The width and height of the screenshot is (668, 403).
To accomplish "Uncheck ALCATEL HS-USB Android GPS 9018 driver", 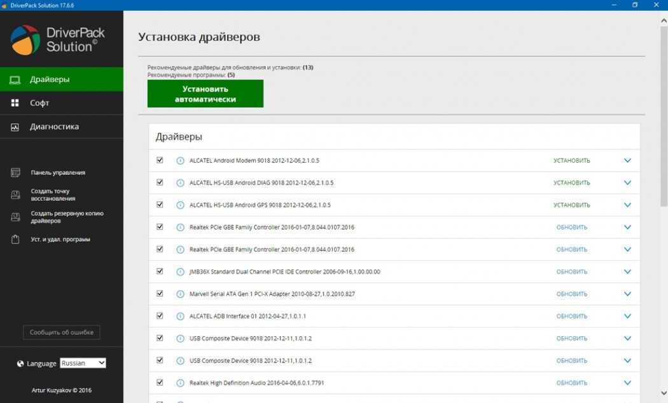I will click(160, 205).
